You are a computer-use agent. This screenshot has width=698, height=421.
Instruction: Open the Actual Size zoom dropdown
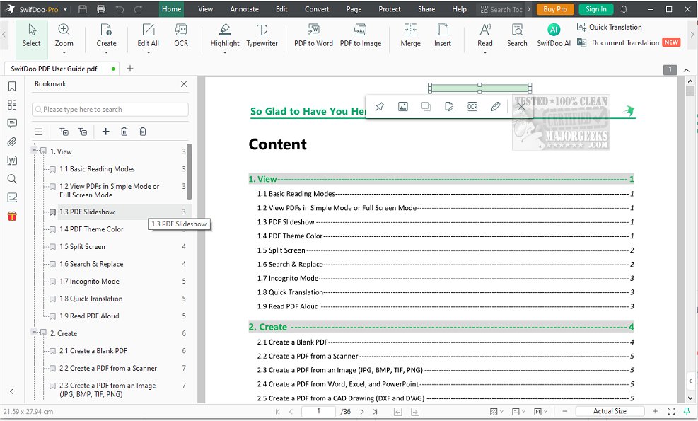(x=609, y=411)
